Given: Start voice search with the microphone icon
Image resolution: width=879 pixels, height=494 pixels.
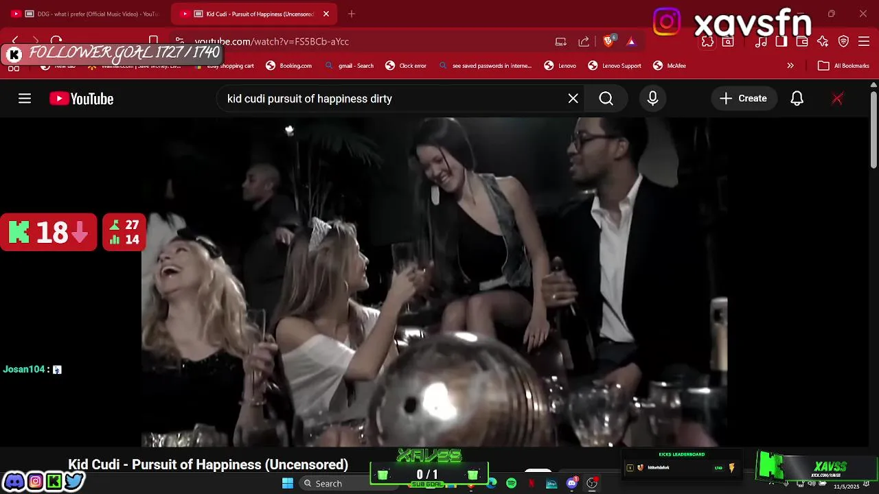Looking at the screenshot, I should (x=653, y=99).
